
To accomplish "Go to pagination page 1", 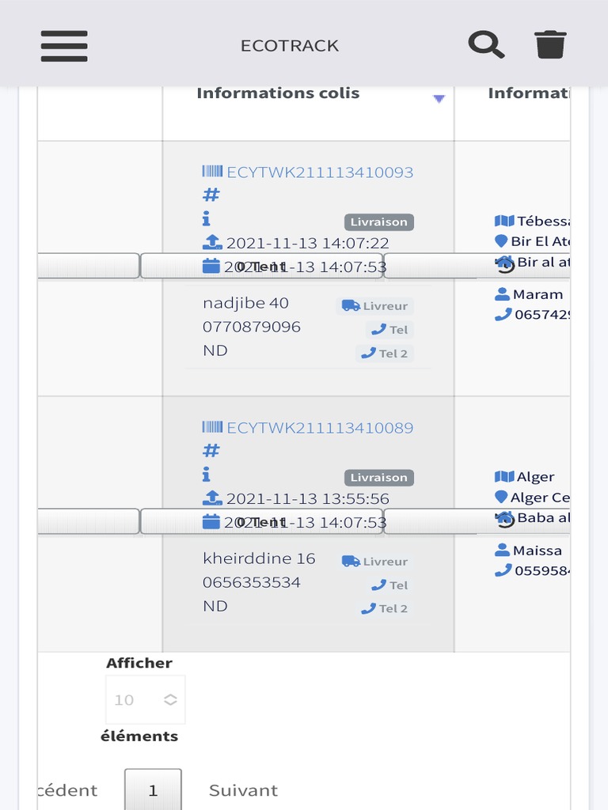I will click(x=153, y=790).
